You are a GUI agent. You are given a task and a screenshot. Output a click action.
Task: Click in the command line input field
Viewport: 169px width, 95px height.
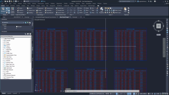click(x=102, y=91)
